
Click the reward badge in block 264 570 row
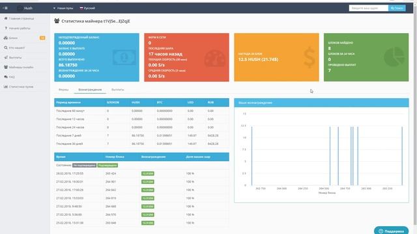click(x=148, y=214)
